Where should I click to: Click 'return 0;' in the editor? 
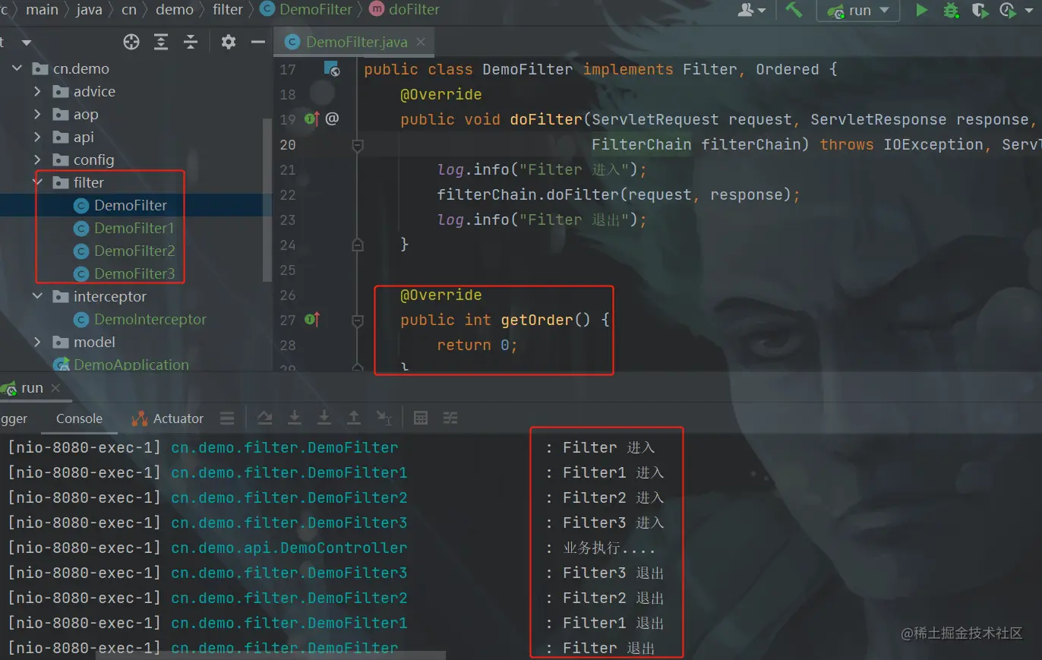point(477,345)
